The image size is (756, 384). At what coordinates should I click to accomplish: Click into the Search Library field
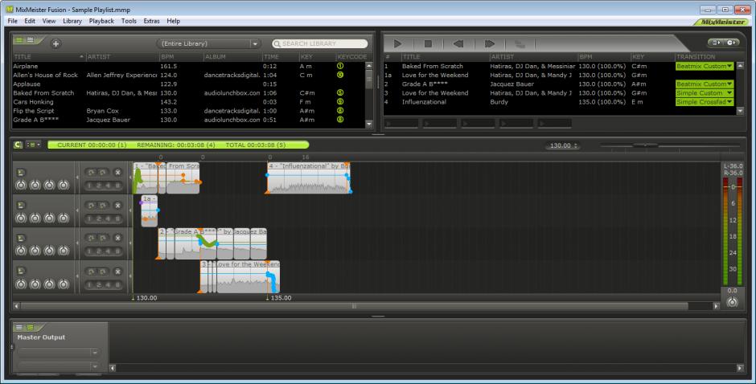[319, 44]
